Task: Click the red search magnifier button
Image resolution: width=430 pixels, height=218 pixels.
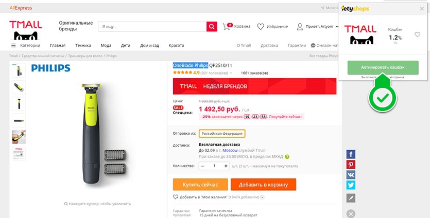Action: [212, 26]
